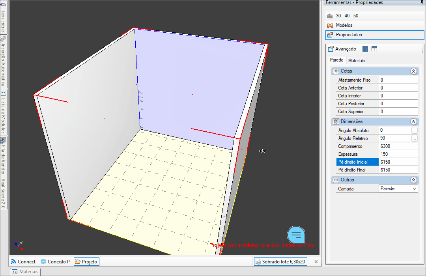The image size is (426, 276).
Task: Click the Projeto tab folder icon
Action: tap(78, 261)
